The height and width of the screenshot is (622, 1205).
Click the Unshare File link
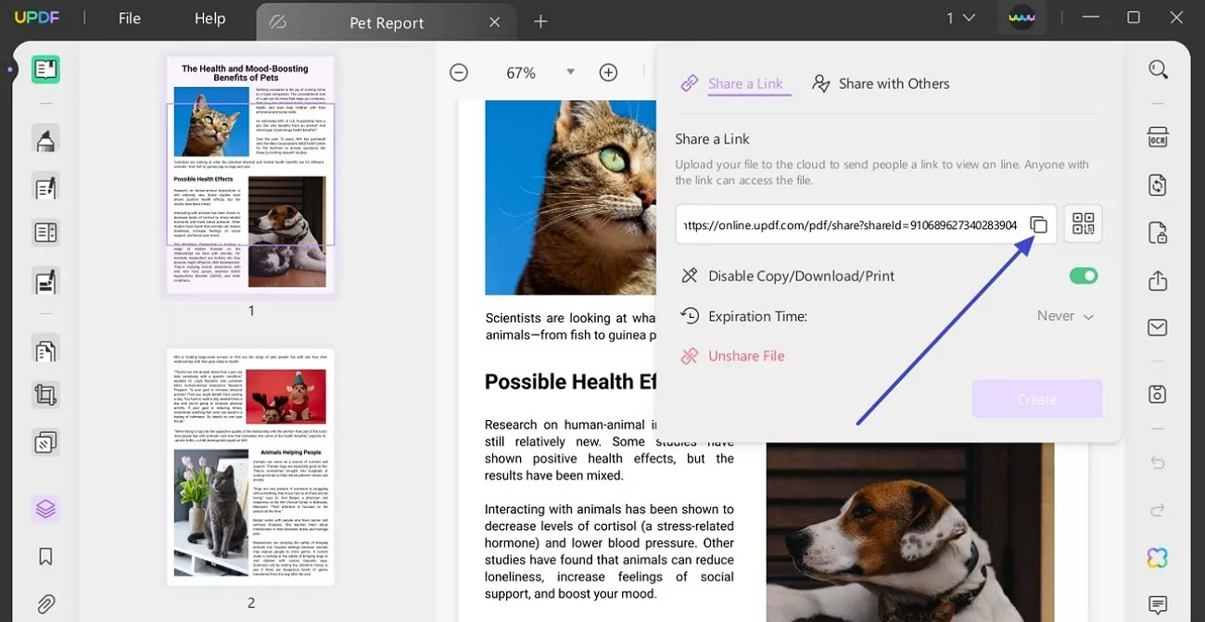pos(734,356)
